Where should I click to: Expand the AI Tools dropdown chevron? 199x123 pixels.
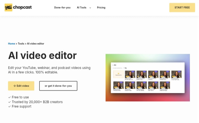point(90,8)
